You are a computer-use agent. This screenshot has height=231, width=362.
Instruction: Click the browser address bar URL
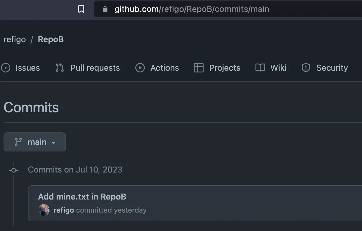click(x=192, y=9)
